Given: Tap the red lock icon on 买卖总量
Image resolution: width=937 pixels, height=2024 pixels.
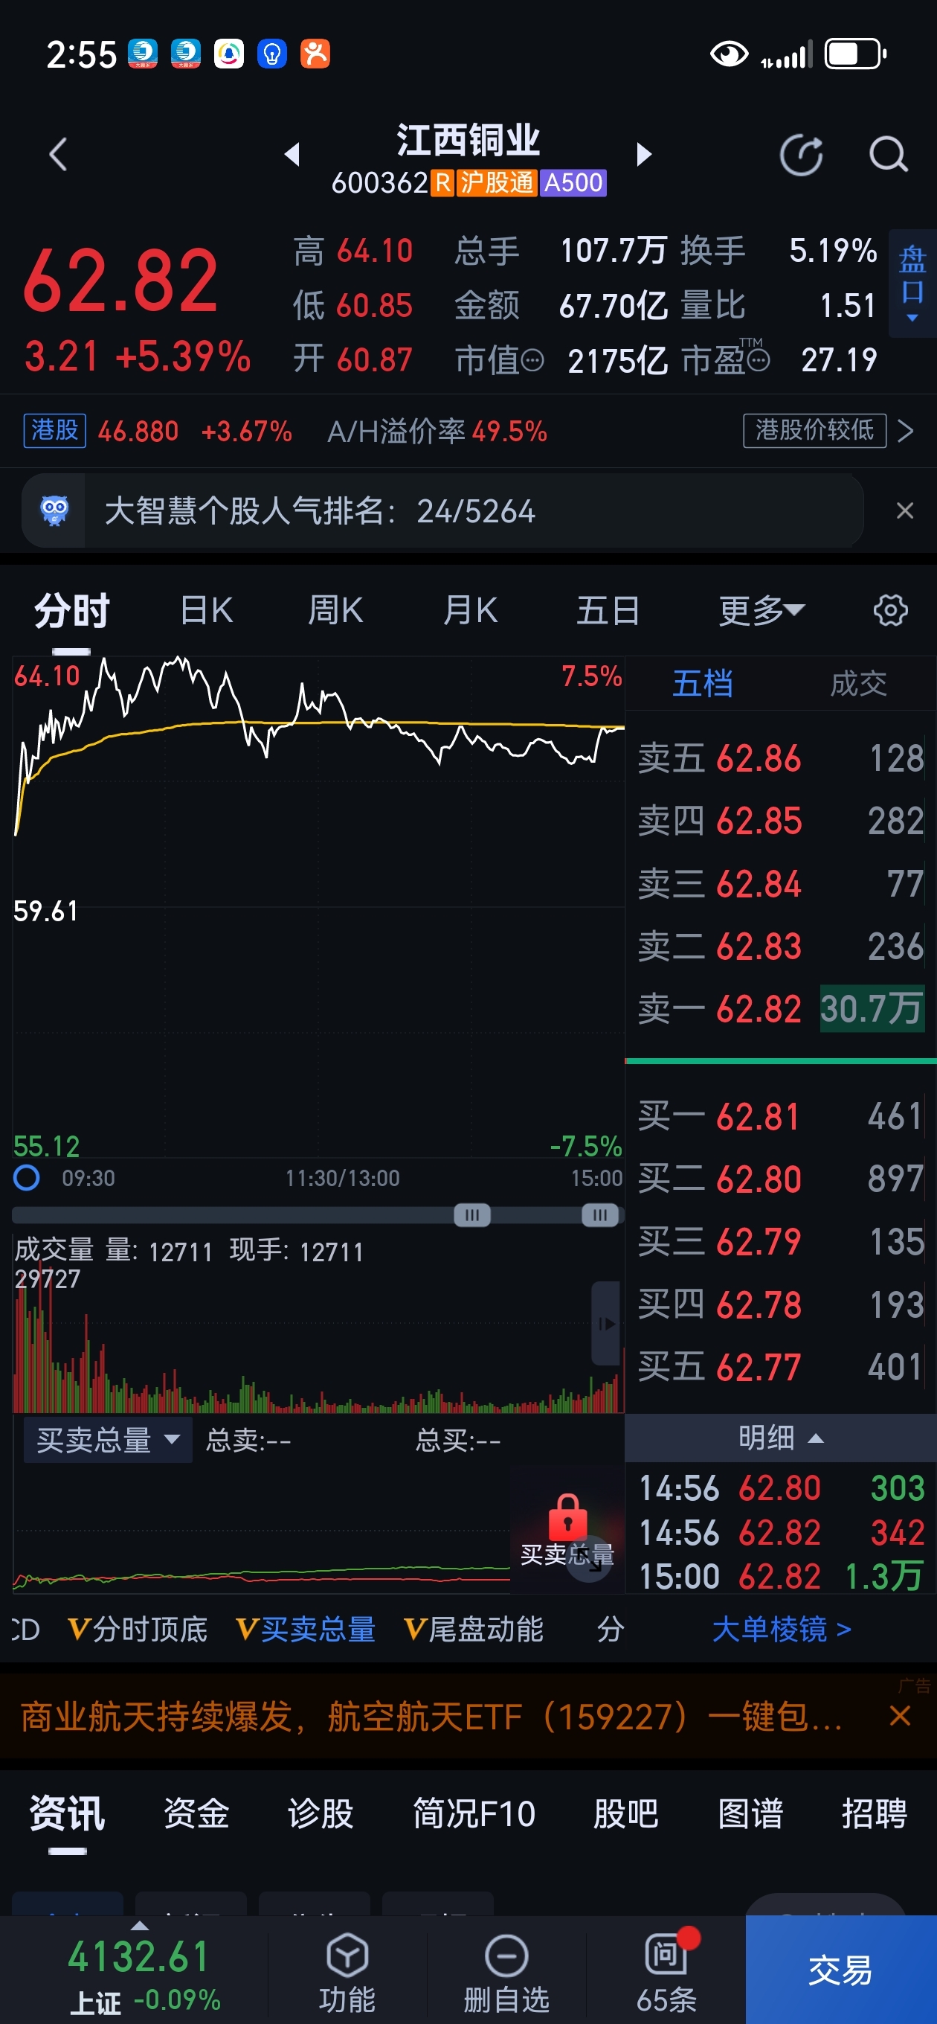Looking at the screenshot, I should tap(568, 1518).
